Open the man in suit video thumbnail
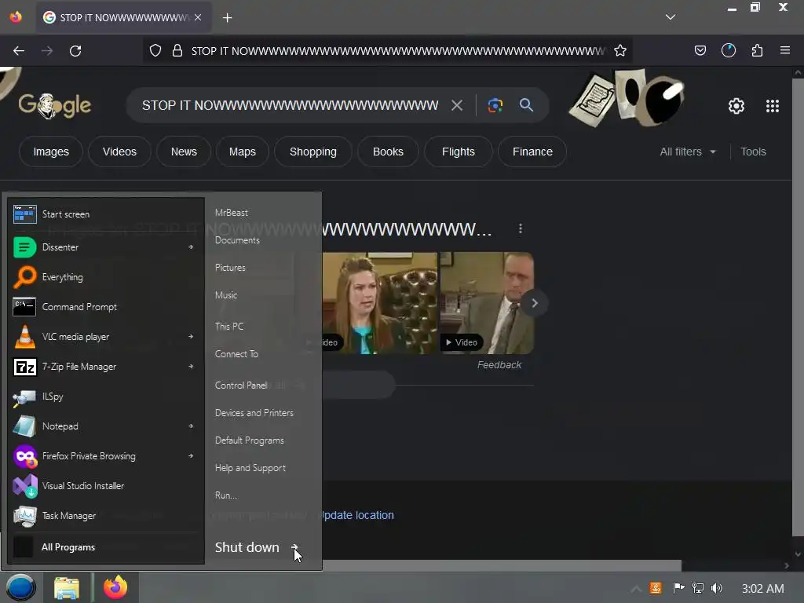This screenshot has width=804, height=603. click(x=487, y=303)
